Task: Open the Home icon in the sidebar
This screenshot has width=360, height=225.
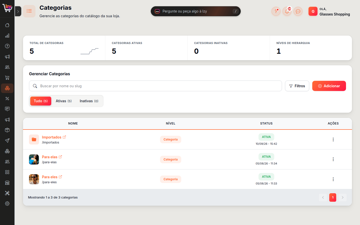Action: pyautogui.click(x=7, y=25)
